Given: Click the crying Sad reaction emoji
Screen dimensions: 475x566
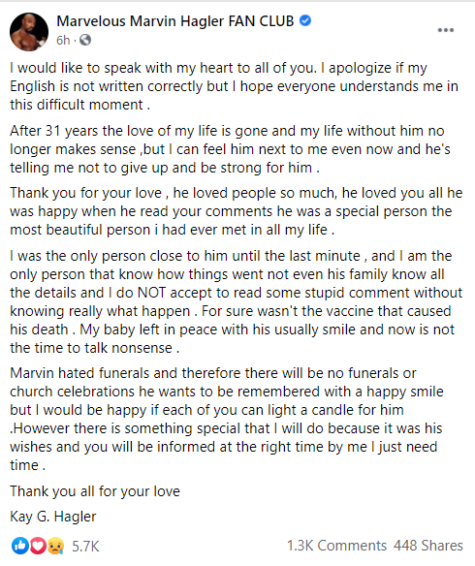Looking at the screenshot, I should 55,546.
